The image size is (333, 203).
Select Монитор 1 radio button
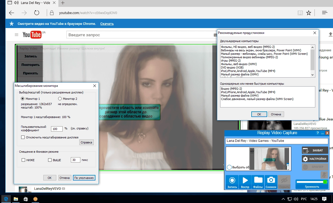click(x=23, y=99)
